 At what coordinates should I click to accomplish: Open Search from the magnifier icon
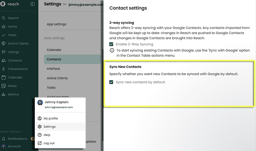click(x=4, y=18)
